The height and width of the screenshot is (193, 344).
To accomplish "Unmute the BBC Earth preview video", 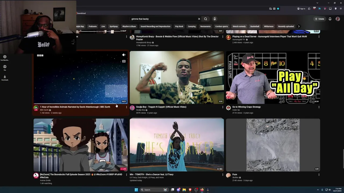I will tap(124, 55).
